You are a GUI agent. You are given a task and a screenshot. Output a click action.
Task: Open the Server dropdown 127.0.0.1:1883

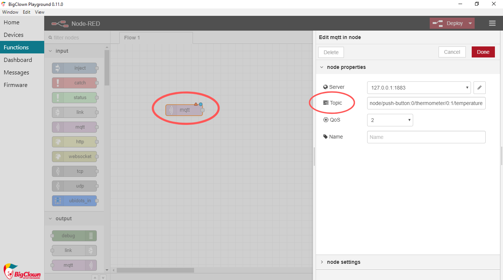(419, 88)
